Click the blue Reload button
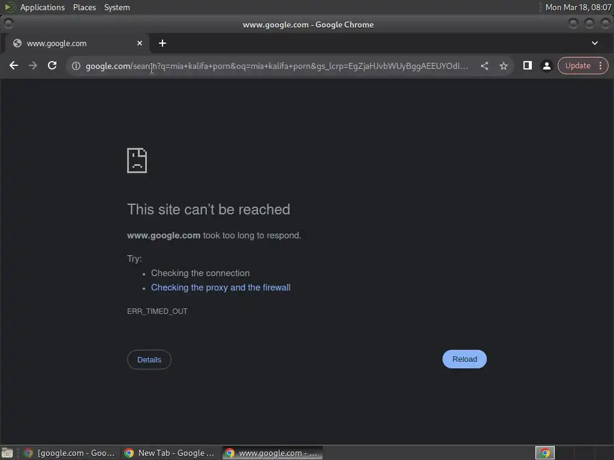614x460 pixels. [465, 359]
